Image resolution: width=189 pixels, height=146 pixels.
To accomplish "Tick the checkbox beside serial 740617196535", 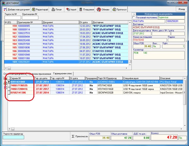I will click(x=9, y=85).
